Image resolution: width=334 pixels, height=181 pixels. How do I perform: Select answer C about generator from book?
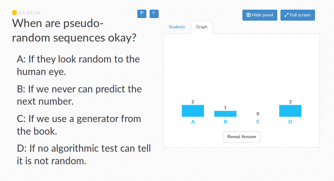(x=79, y=125)
